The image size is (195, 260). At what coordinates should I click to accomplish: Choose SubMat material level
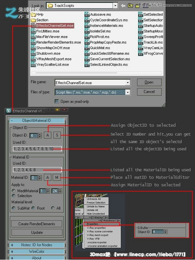click(14, 208)
